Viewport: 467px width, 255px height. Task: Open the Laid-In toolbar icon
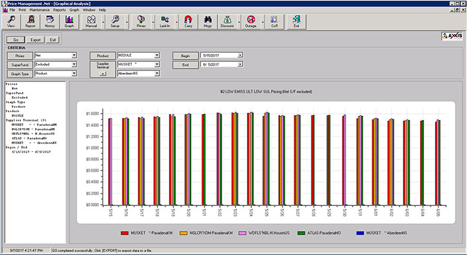tap(165, 21)
